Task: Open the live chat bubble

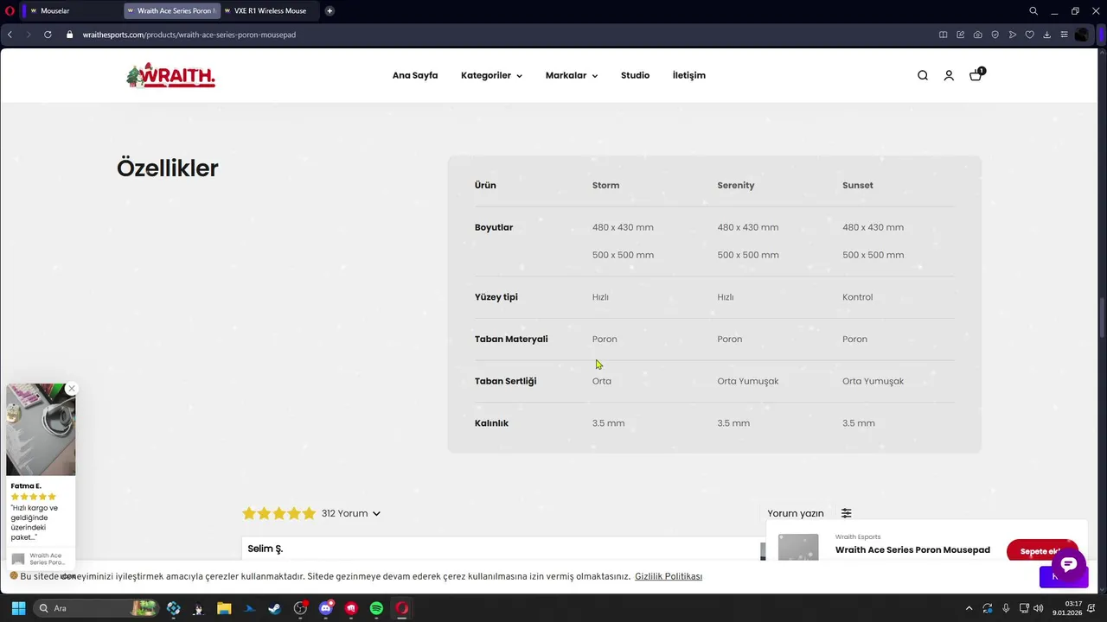Action: tap(1068, 564)
